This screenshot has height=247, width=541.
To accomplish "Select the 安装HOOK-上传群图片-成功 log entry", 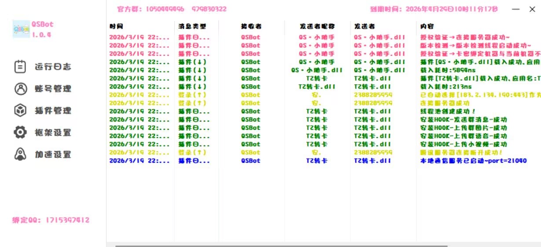I will coord(324,128).
